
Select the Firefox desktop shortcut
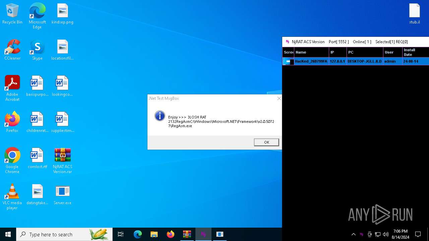point(12,123)
